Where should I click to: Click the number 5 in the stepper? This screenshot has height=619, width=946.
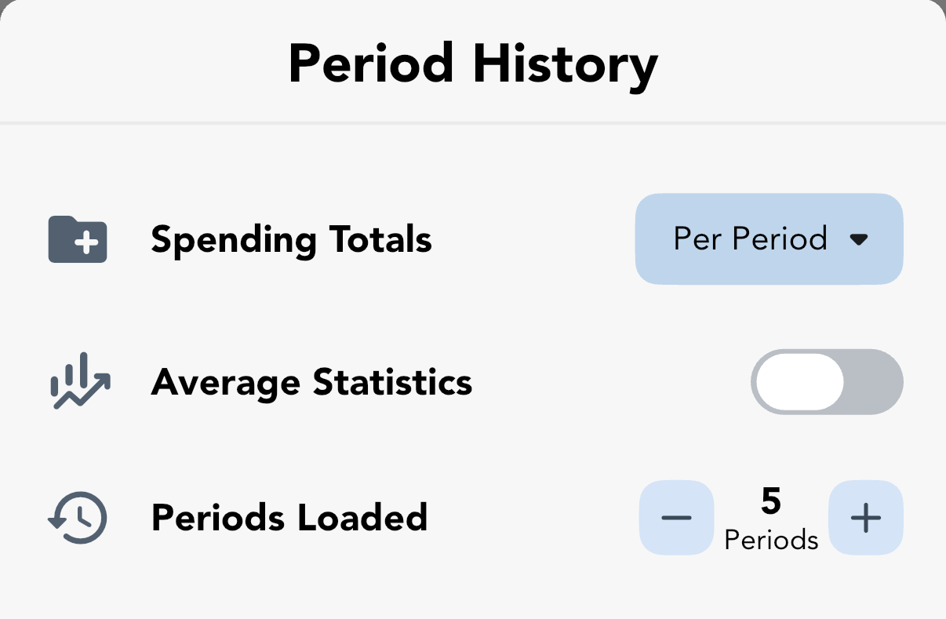771,501
